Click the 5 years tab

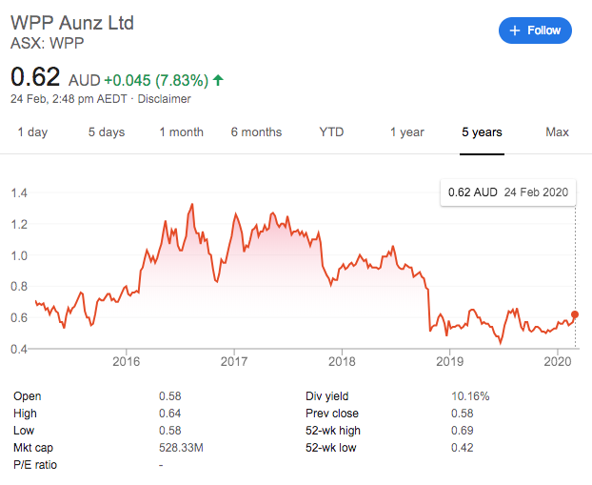(482, 132)
